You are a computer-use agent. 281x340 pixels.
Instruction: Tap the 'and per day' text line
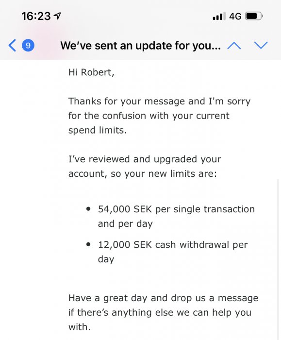tap(125, 224)
